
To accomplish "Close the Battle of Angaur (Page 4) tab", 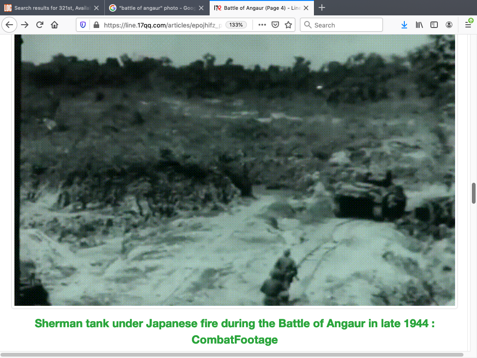I will (306, 8).
